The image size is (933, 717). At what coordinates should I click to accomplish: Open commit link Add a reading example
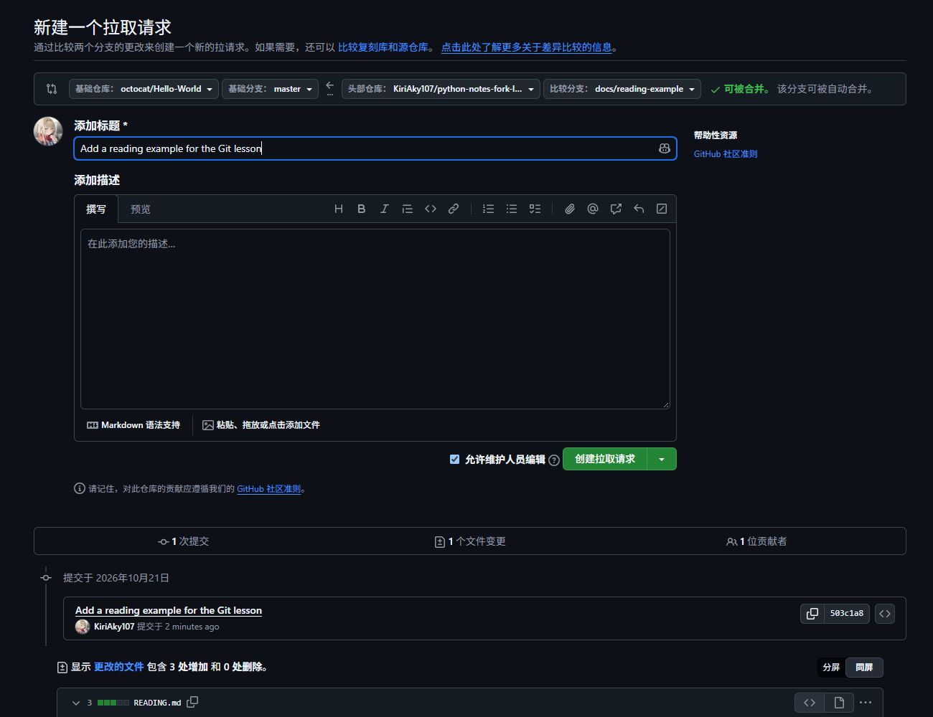pos(169,611)
